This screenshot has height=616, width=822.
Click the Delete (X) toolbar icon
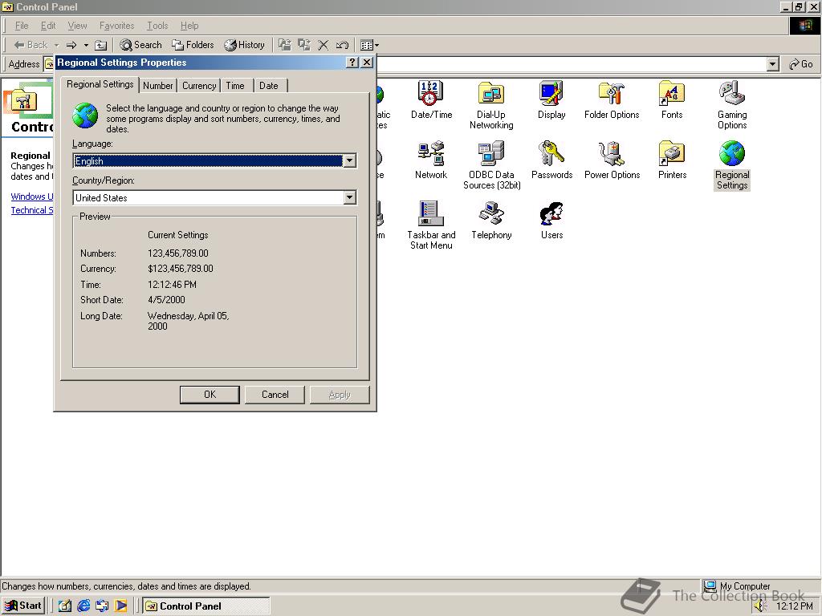324,45
